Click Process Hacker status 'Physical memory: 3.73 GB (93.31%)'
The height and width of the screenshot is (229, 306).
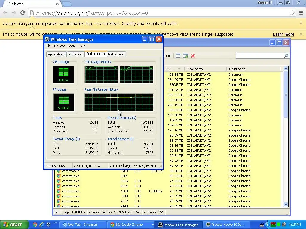click(114, 212)
